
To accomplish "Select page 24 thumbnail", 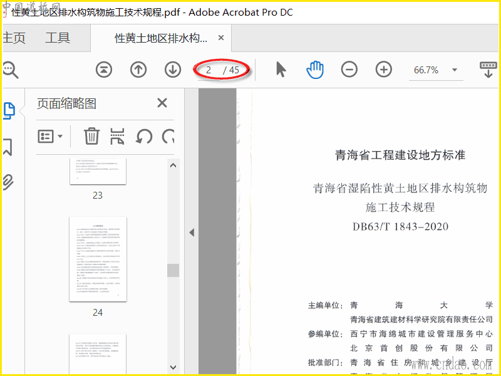I will (x=98, y=259).
